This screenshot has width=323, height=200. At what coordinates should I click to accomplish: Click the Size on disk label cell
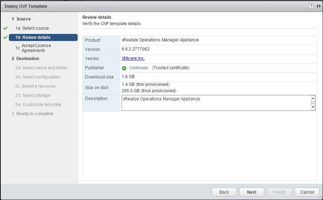coord(101,88)
